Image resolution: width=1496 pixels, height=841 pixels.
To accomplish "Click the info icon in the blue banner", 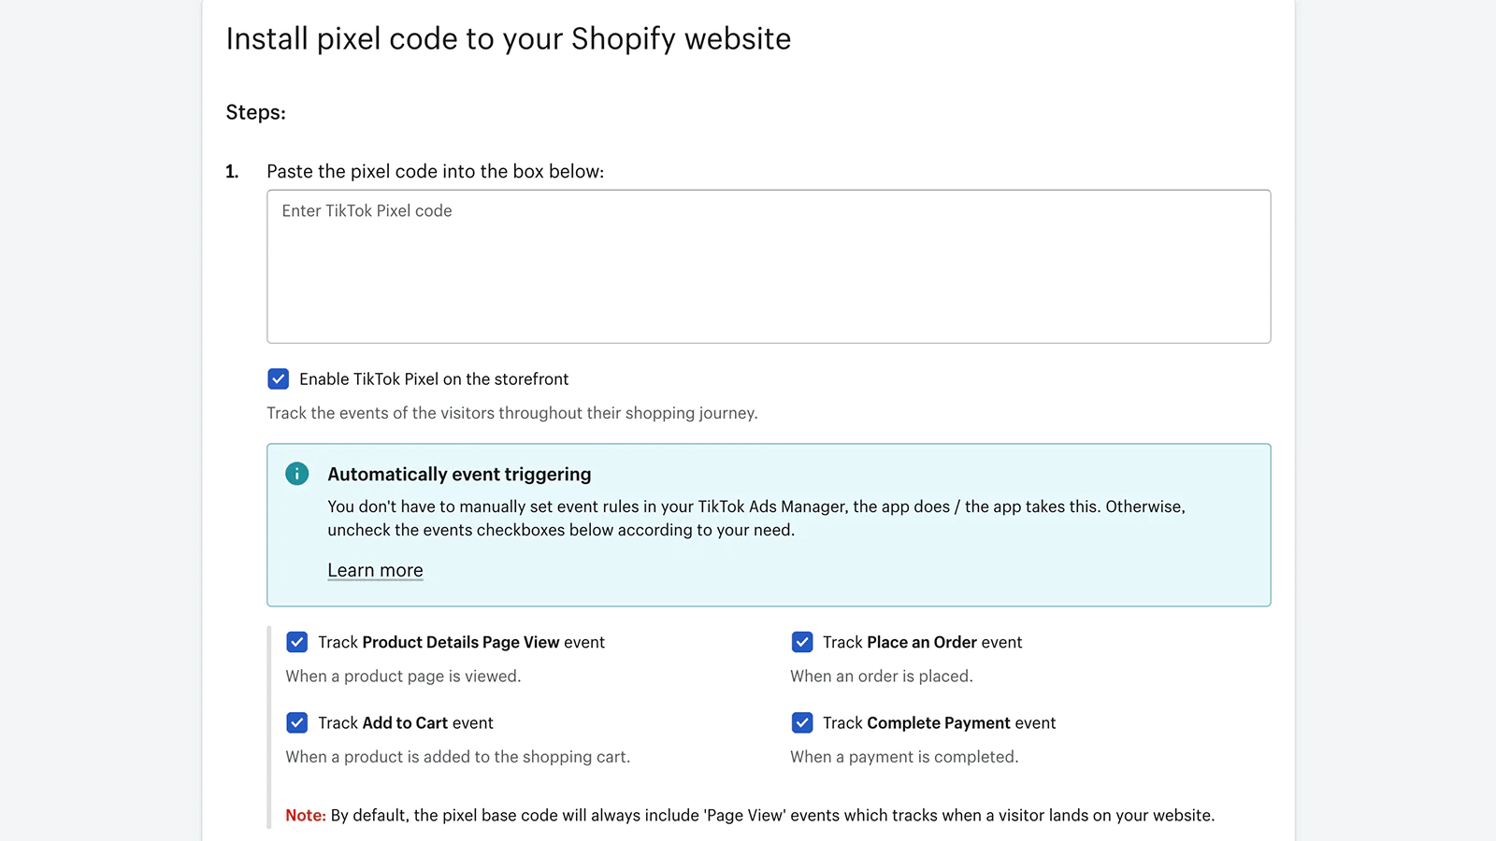I will (x=296, y=474).
